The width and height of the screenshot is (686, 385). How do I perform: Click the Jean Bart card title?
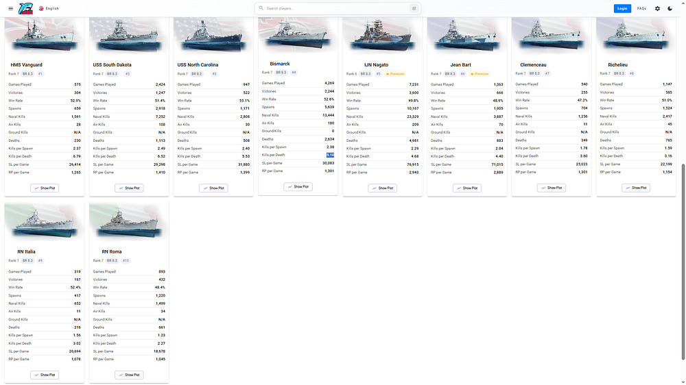461,64
